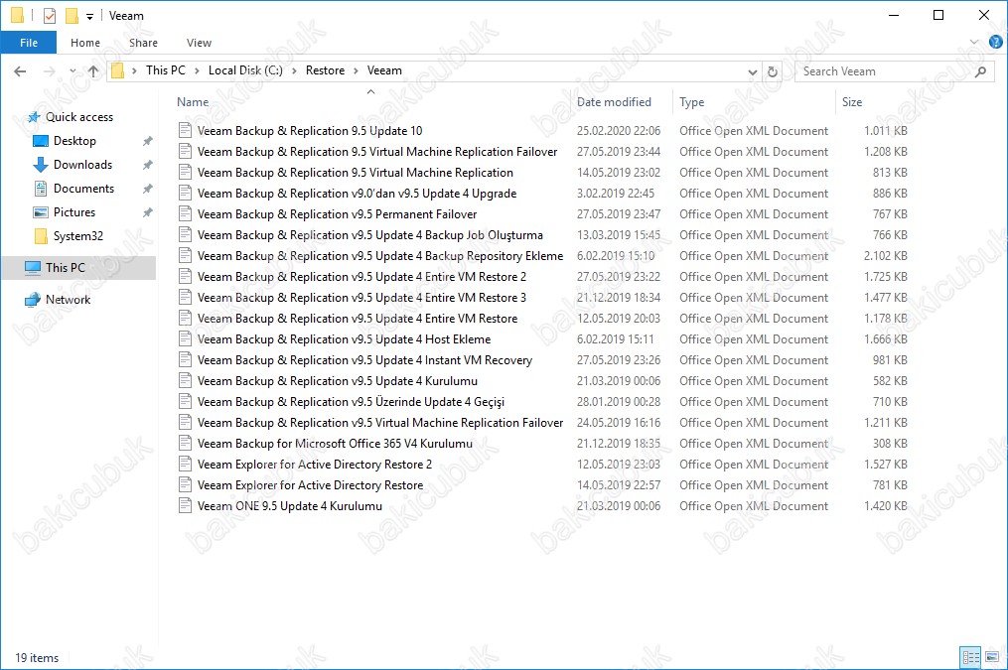Select Update 4 Backup Repository Ekleme file
Viewport: 1008px width, 670px height.
[380, 256]
